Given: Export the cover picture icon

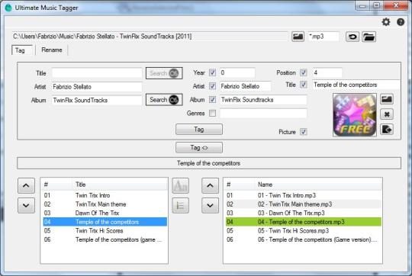Looking at the screenshot, I should tap(387, 129).
